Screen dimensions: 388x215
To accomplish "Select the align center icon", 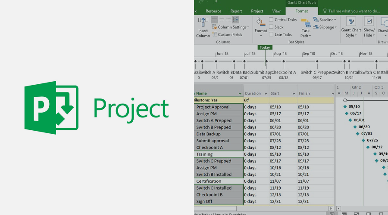I will 222,19.
